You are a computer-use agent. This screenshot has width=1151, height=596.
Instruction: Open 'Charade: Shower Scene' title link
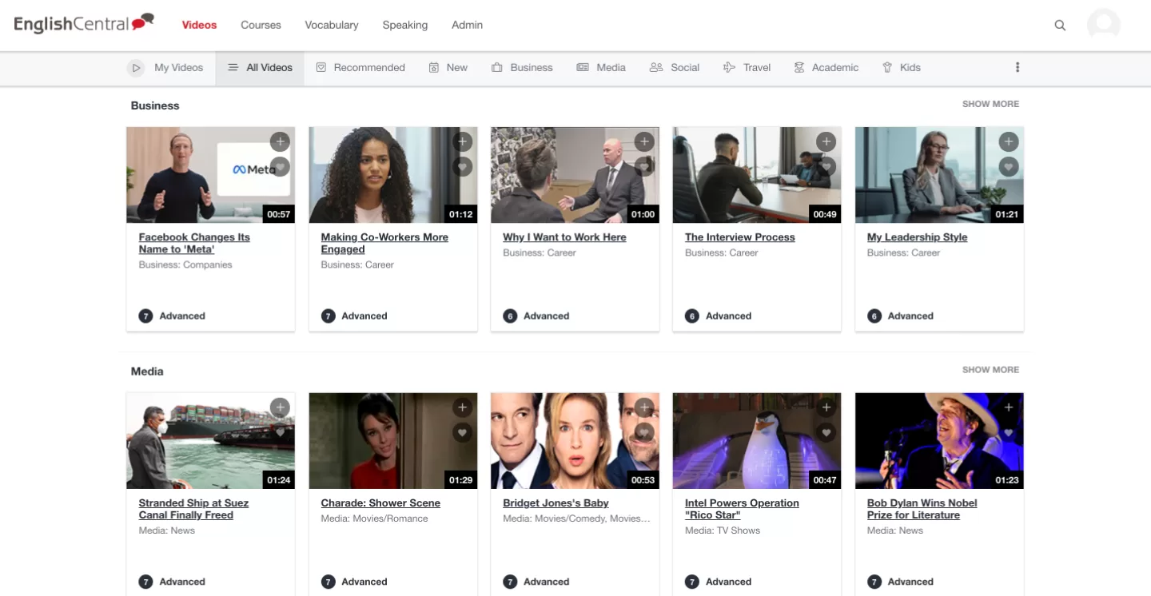coord(380,503)
